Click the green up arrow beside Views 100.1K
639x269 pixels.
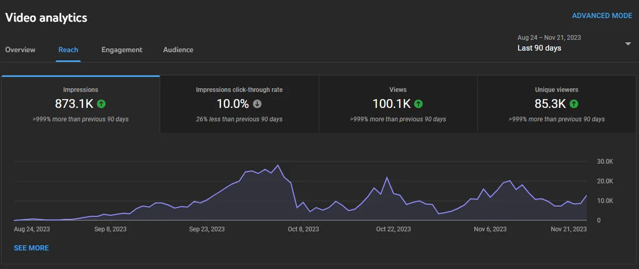[418, 104]
